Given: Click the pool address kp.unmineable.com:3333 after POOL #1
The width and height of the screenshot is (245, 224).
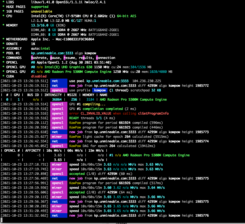Looking at the screenshot, I should point(52,53).
